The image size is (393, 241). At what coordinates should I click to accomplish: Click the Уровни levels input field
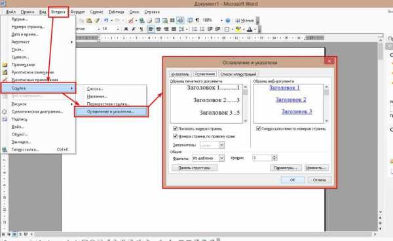tap(262, 158)
